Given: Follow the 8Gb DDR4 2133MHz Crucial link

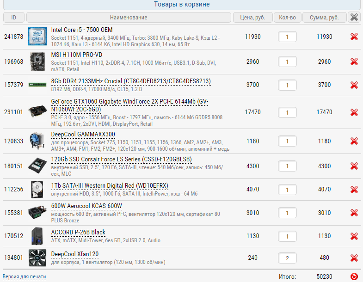Looking at the screenshot, I should 131,81.
